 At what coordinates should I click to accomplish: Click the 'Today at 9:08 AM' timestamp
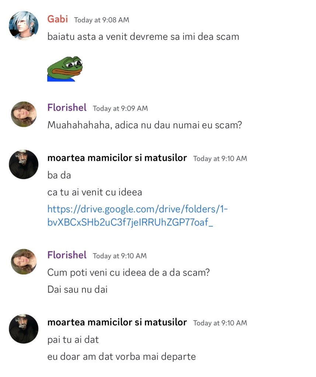click(x=101, y=20)
